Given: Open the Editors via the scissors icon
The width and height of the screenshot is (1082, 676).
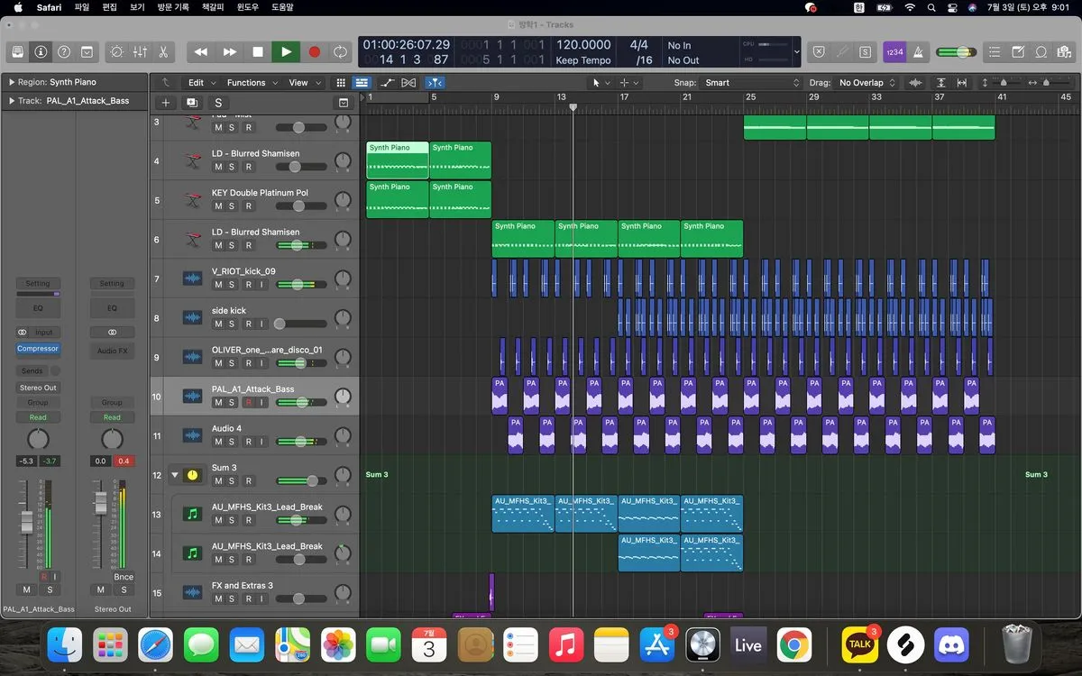Looking at the screenshot, I should [163, 52].
